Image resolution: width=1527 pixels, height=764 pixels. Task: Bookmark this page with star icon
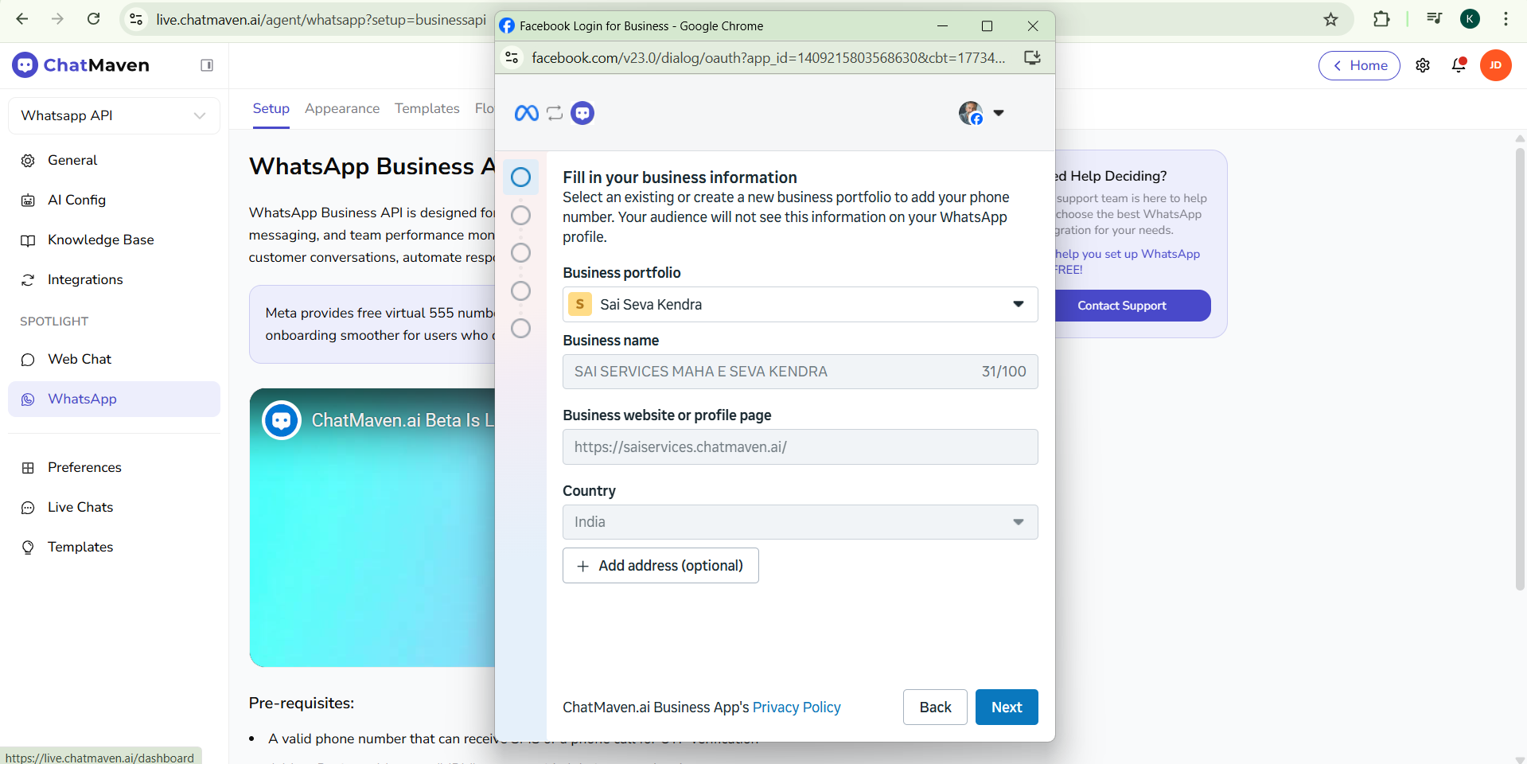coord(1330,19)
